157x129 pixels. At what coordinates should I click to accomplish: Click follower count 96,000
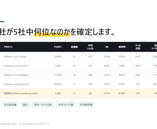coord(58,84)
